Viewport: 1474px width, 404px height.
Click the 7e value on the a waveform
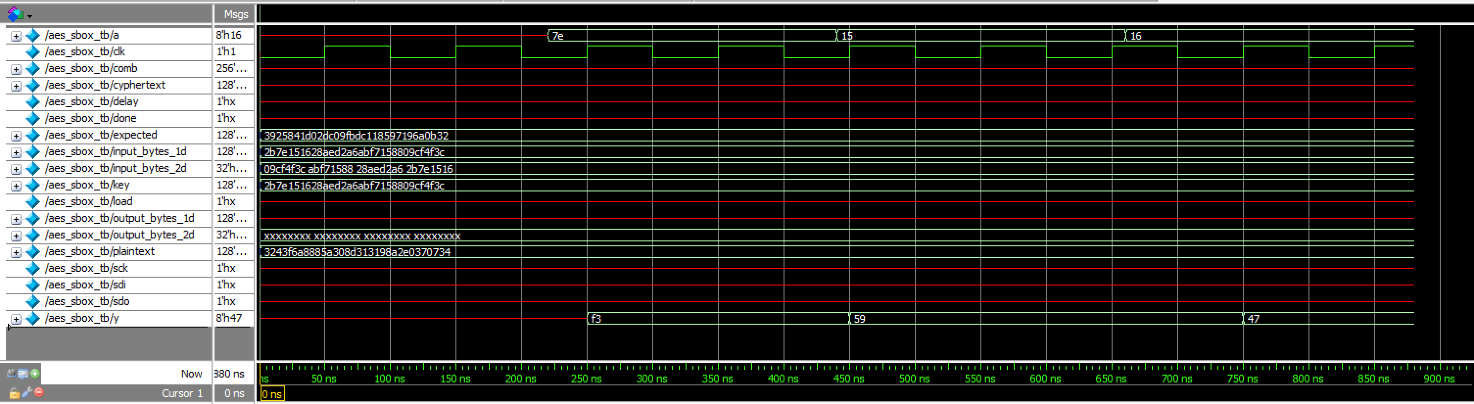point(558,36)
